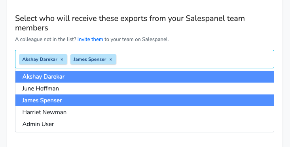The height and width of the screenshot is (147, 290).
Task: Pick the last option, Admin User
Action: 144,124
